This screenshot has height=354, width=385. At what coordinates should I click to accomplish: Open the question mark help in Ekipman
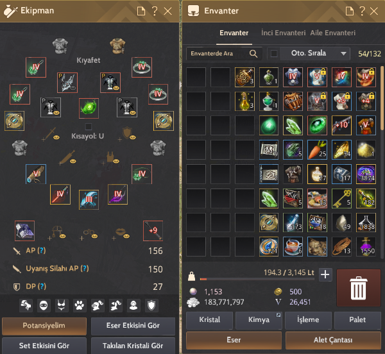click(155, 11)
